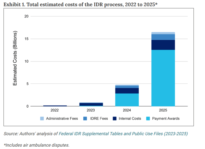Click the Estimated Costs (Billions) axis title
Screen dimensions: 205x149
click(15, 58)
